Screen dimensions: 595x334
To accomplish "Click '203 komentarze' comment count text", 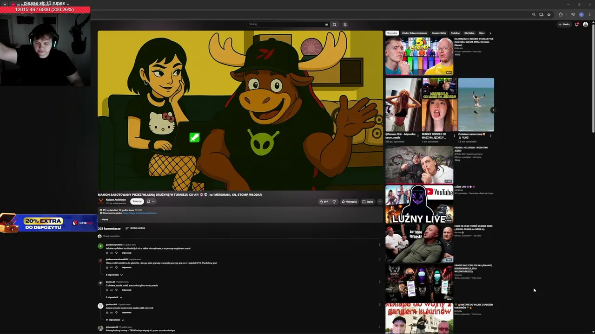I will 109,229.
